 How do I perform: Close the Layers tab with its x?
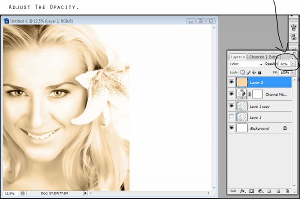click(244, 57)
